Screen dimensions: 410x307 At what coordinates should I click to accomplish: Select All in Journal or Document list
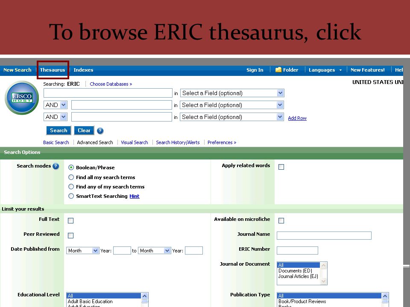click(x=298, y=265)
